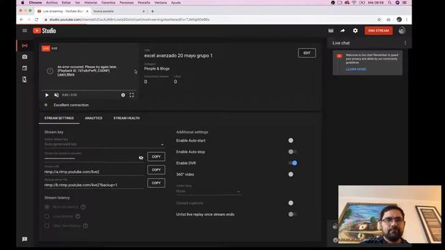This screenshot has height=250, width=445.
Task: Select the Ultra low-latency radio button
Action: click(x=47, y=226)
